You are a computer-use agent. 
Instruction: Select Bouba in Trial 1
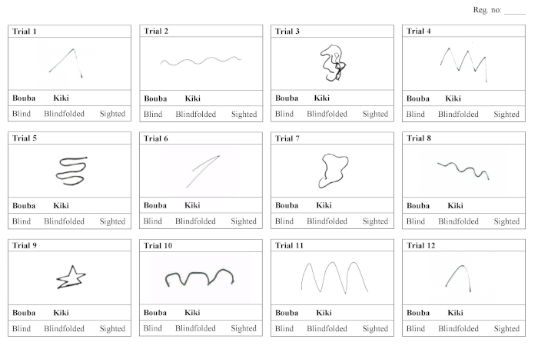(x=25, y=98)
